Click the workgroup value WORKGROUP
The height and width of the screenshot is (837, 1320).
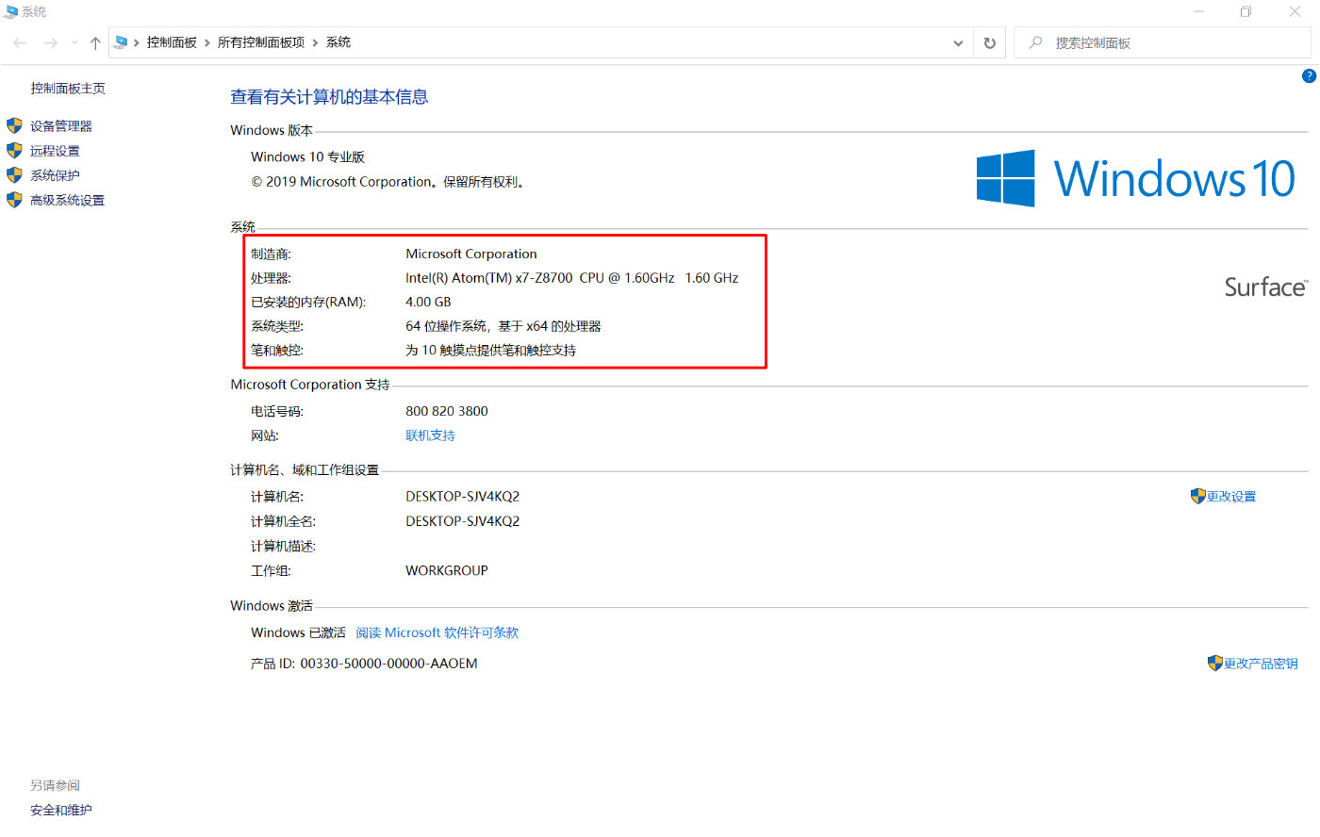pos(447,570)
